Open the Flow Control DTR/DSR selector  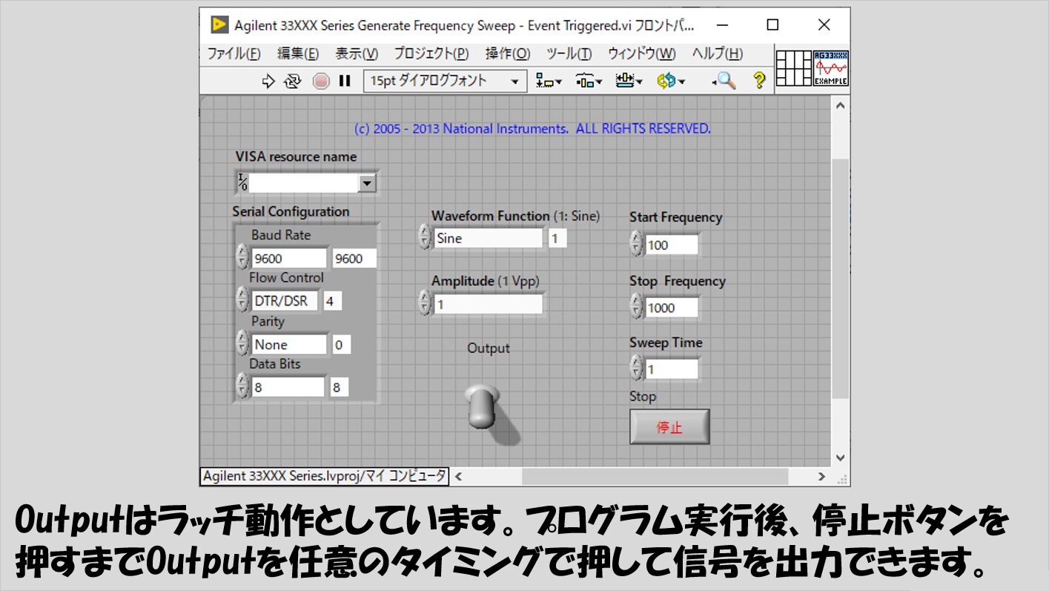285,301
